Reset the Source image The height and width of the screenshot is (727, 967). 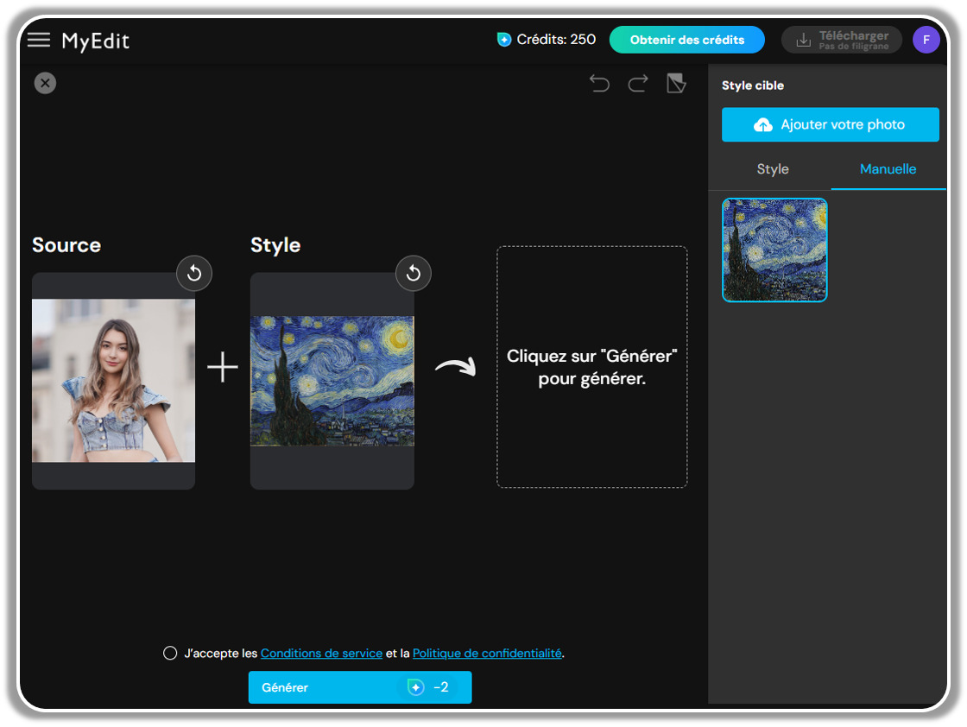tap(193, 273)
